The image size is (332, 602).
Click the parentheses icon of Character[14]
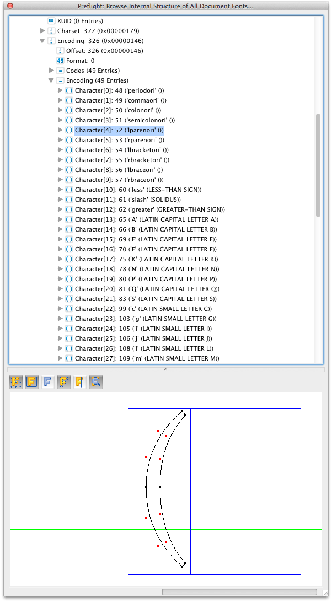[69, 229]
